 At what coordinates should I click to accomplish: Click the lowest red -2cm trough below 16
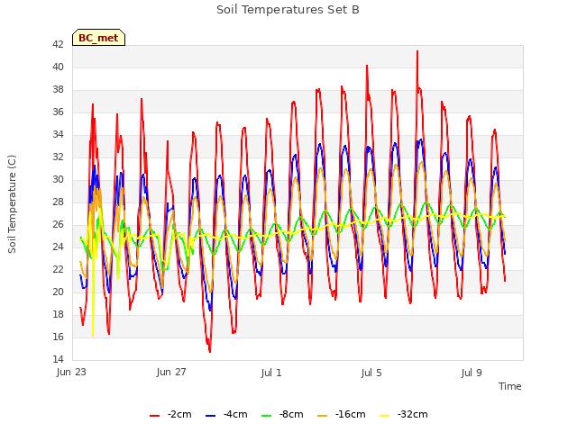(x=210, y=351)
